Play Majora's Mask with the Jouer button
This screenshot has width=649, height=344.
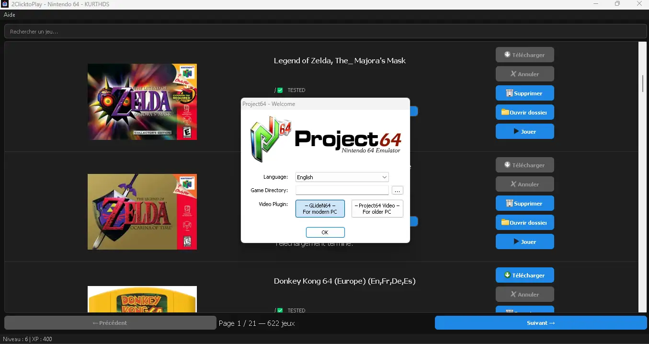coord(524,131)
